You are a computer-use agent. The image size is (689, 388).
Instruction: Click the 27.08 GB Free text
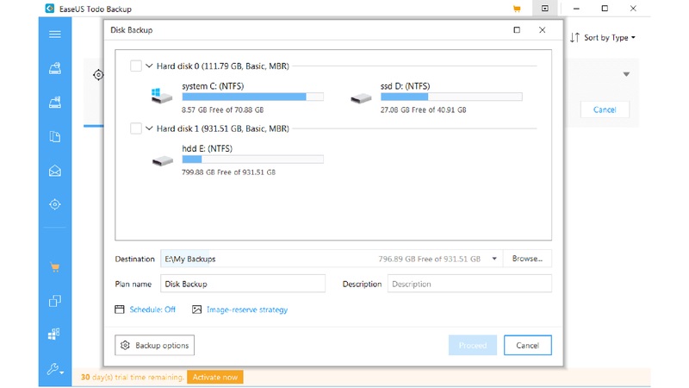pyautogui.click(x=423, y=110)
